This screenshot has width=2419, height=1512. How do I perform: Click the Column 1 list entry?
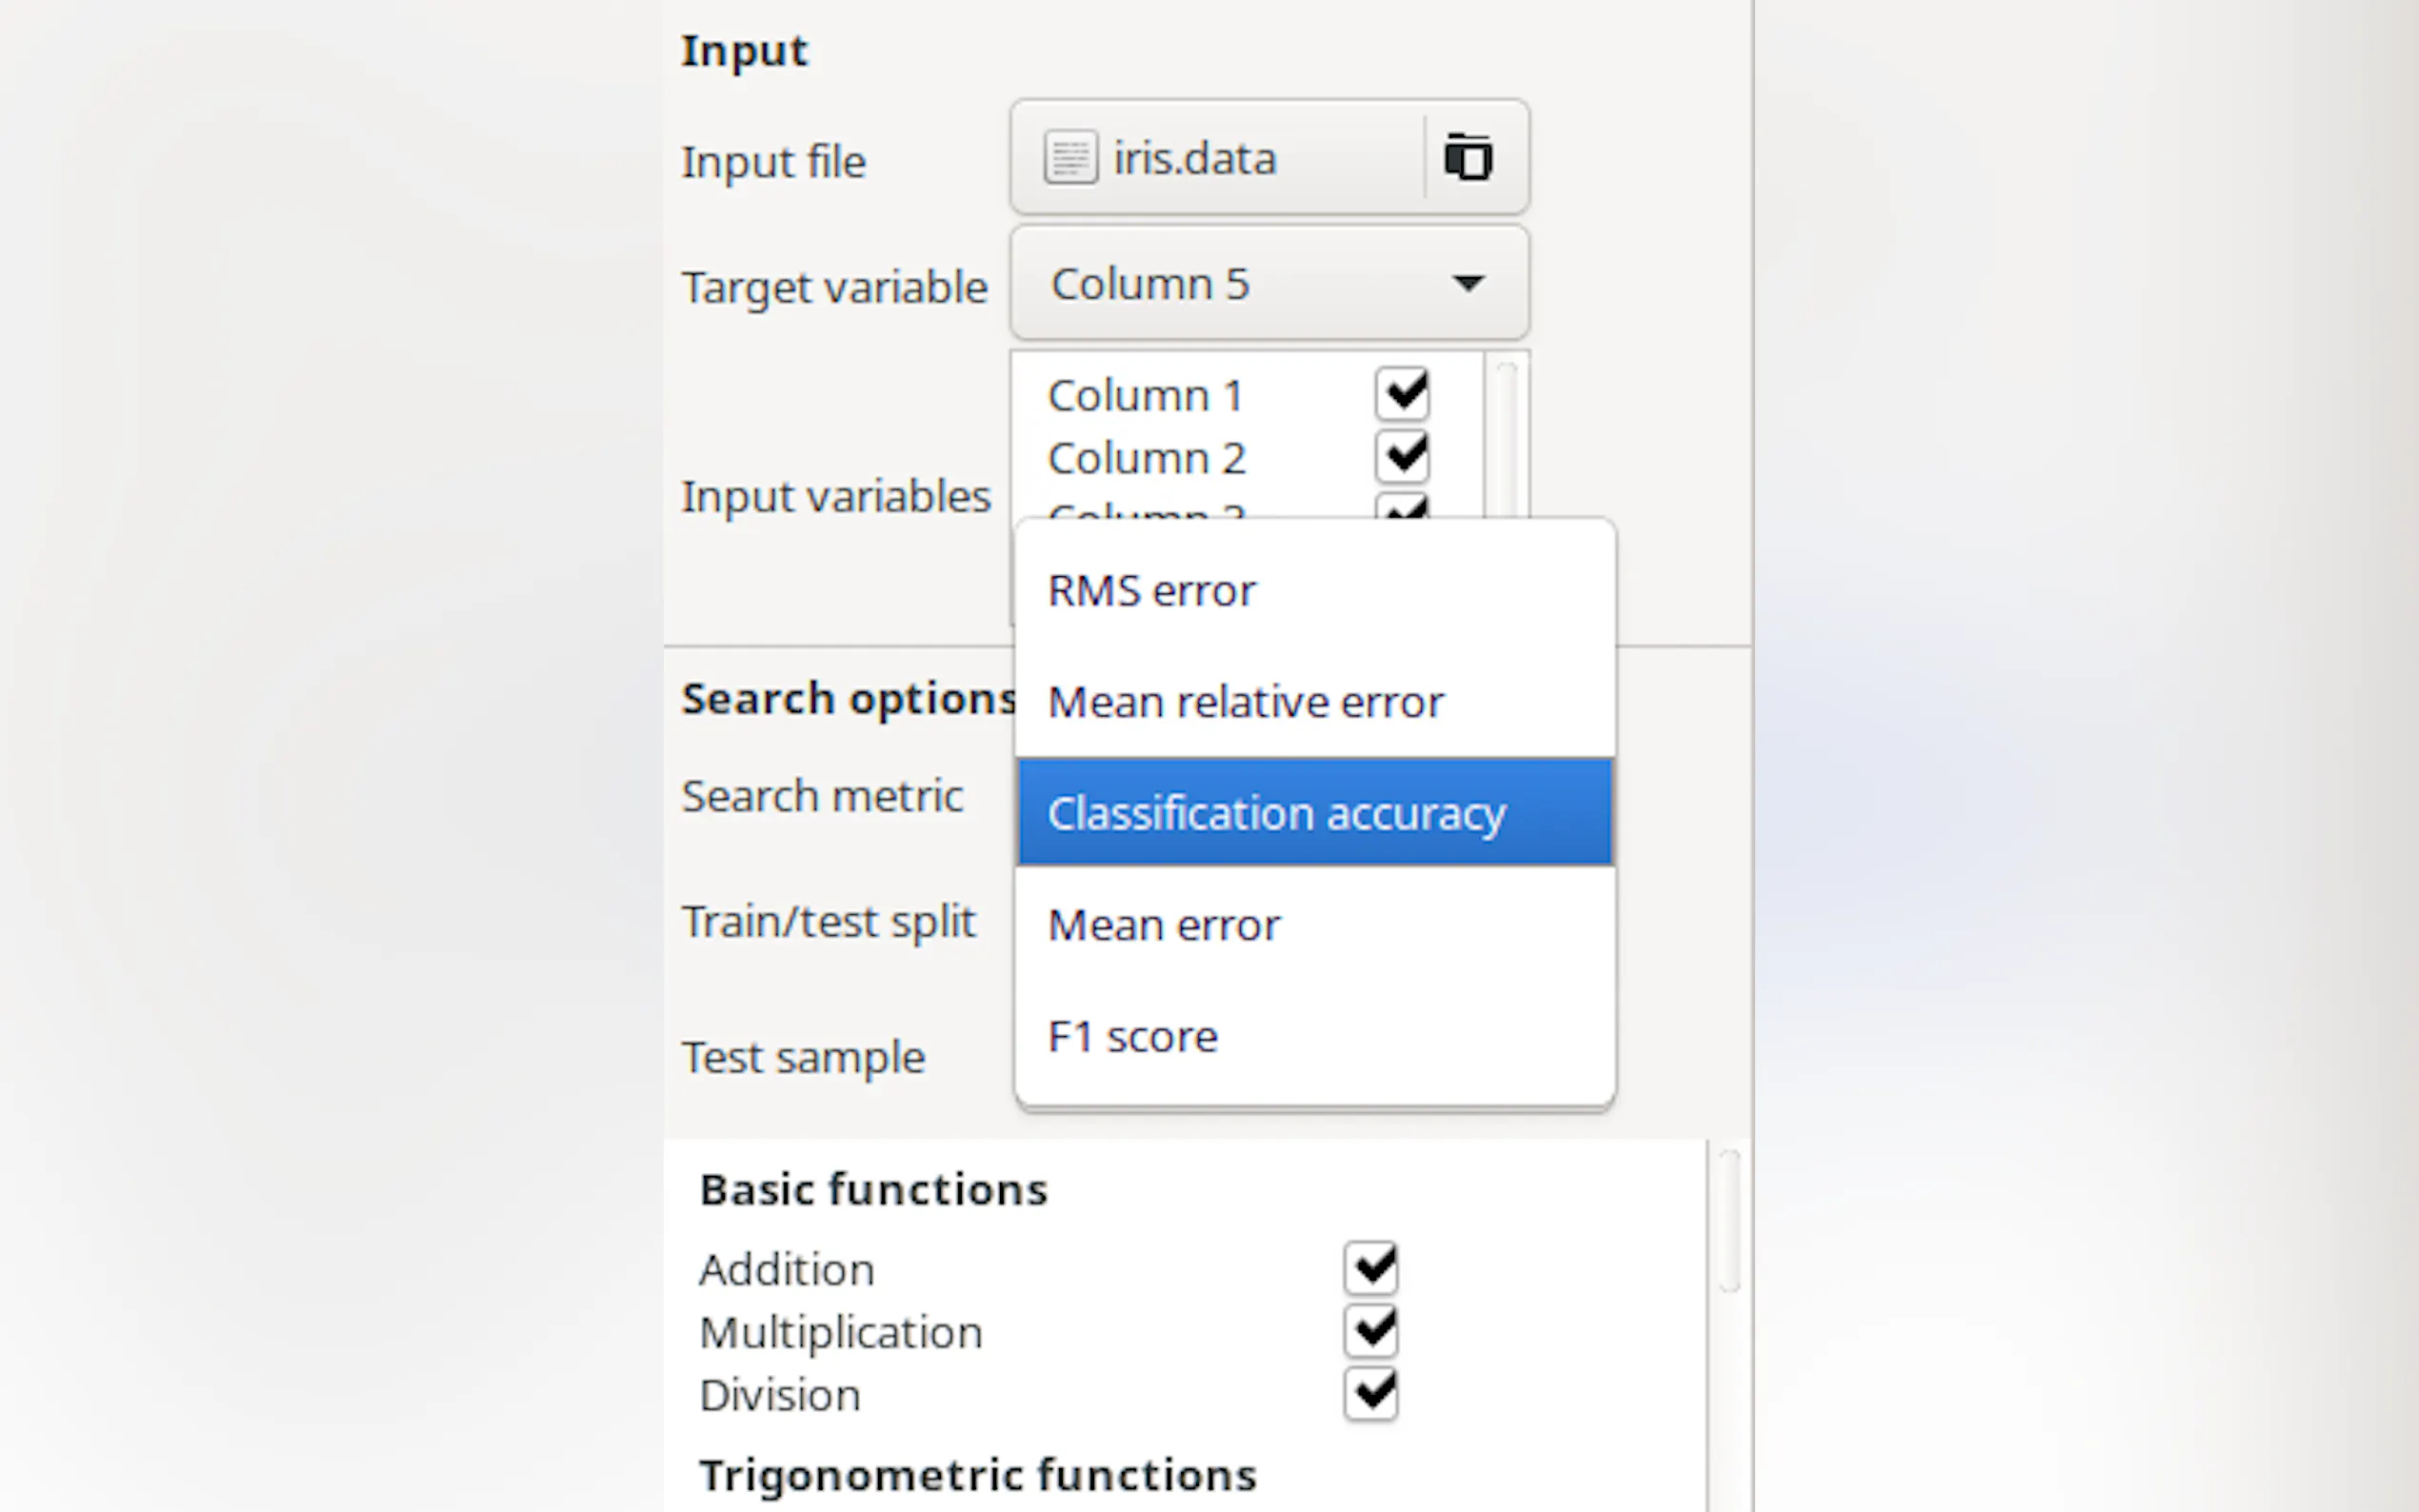coord(1145,396)
